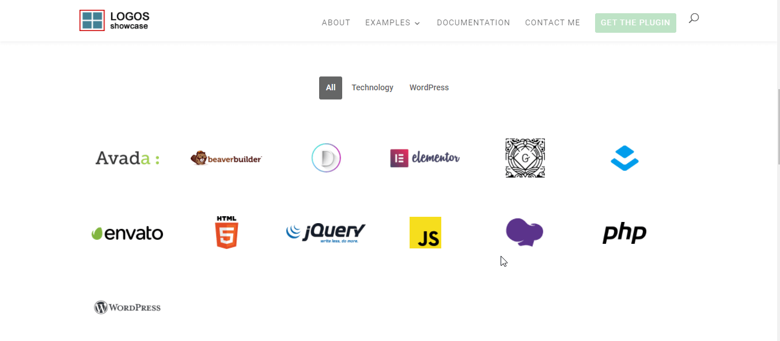Open the yellow JS logo
The width and height of the screenshot is (780, 341).
pyautogui.click(x=425, y=232)
